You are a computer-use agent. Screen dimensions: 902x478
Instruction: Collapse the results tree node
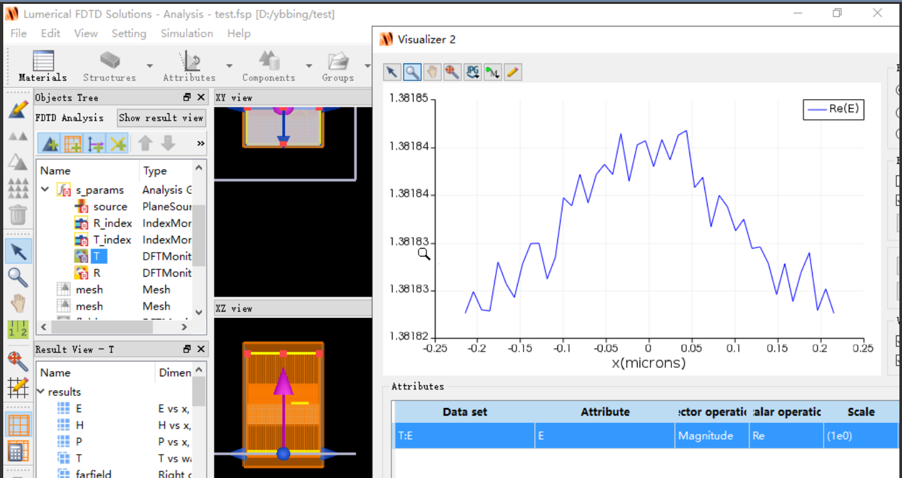(x=41, y=392)
